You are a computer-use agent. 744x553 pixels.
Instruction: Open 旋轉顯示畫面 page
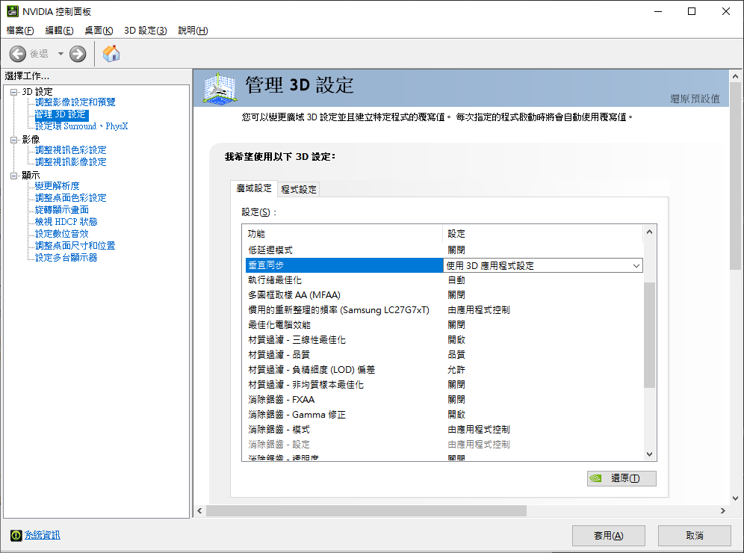pos(62,210)
